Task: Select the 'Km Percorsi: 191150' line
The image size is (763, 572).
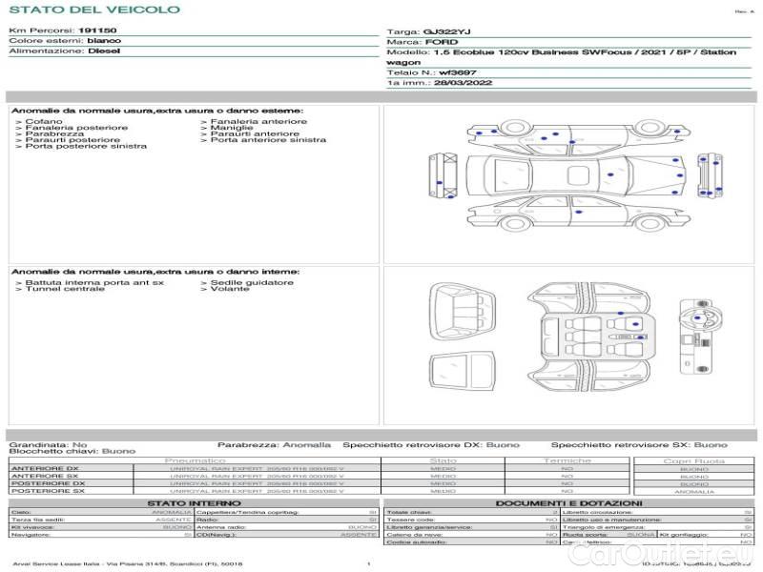Action: (x=63, y=31)
